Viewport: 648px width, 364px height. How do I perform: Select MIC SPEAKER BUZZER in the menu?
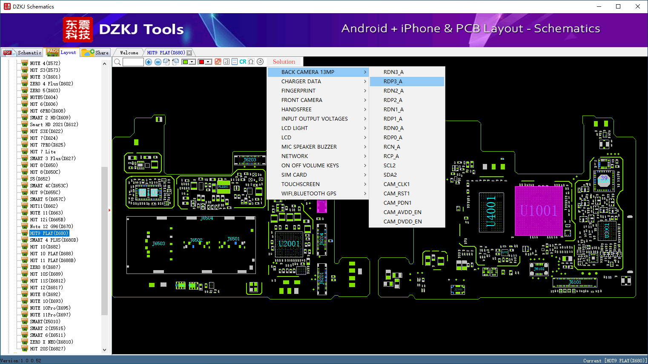(318, 147)
